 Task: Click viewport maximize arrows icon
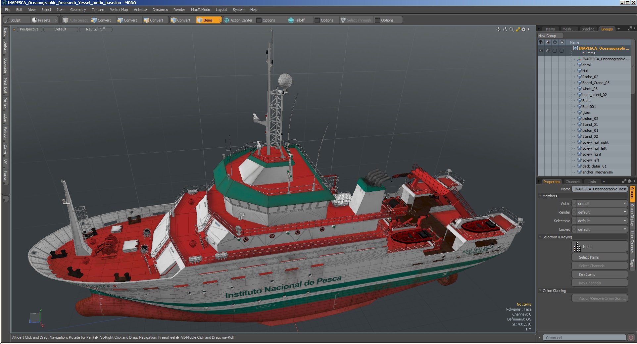coord(518,29)
